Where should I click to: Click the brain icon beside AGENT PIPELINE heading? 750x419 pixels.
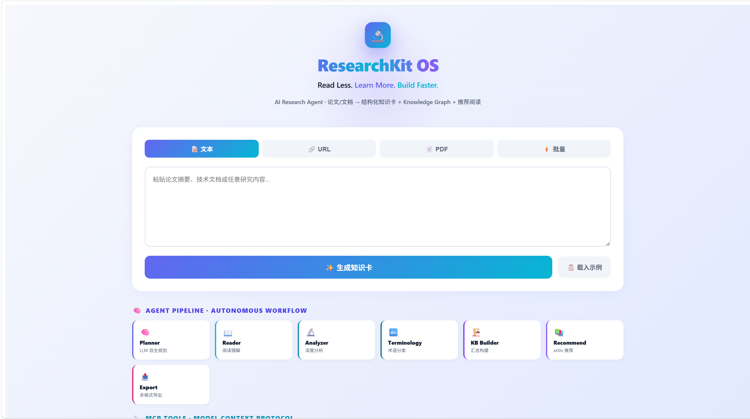click(x=137, y=311)
